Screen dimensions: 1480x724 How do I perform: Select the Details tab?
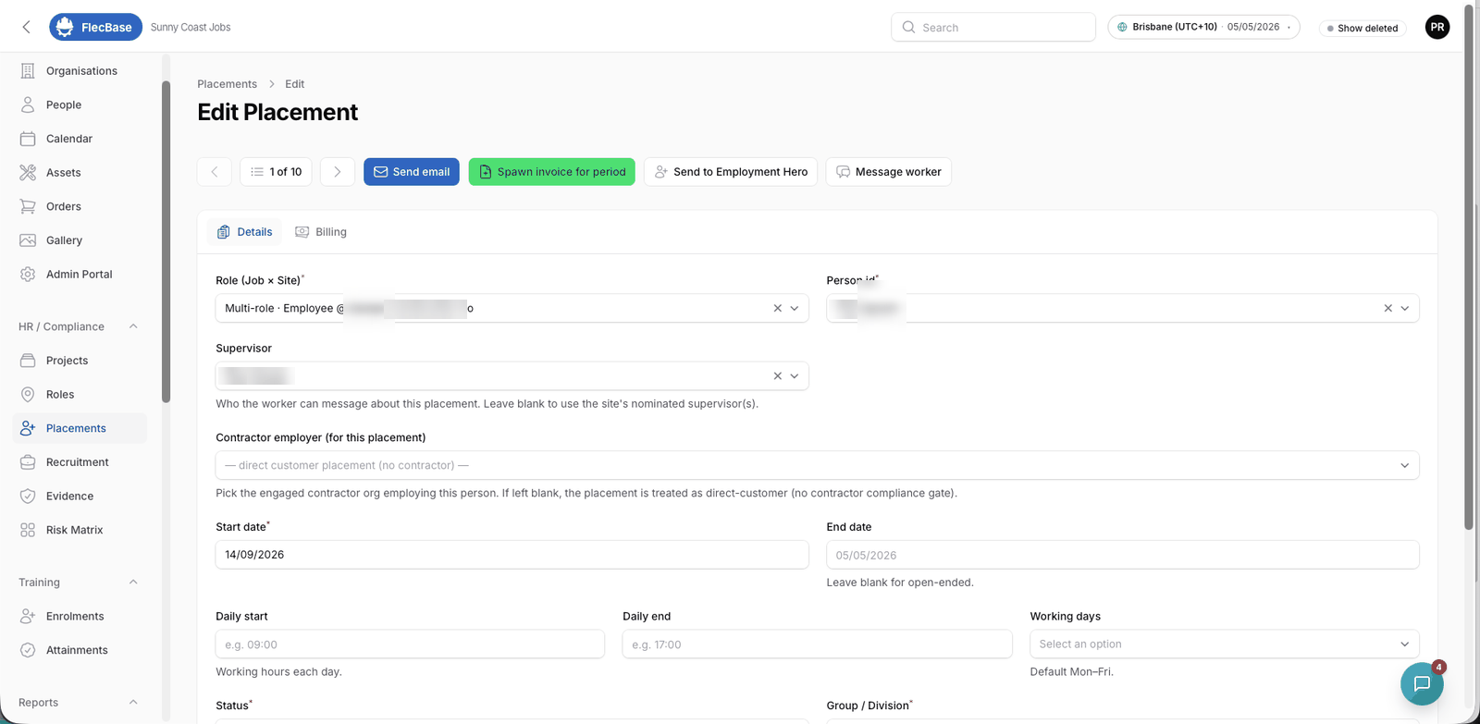(245, 232)
